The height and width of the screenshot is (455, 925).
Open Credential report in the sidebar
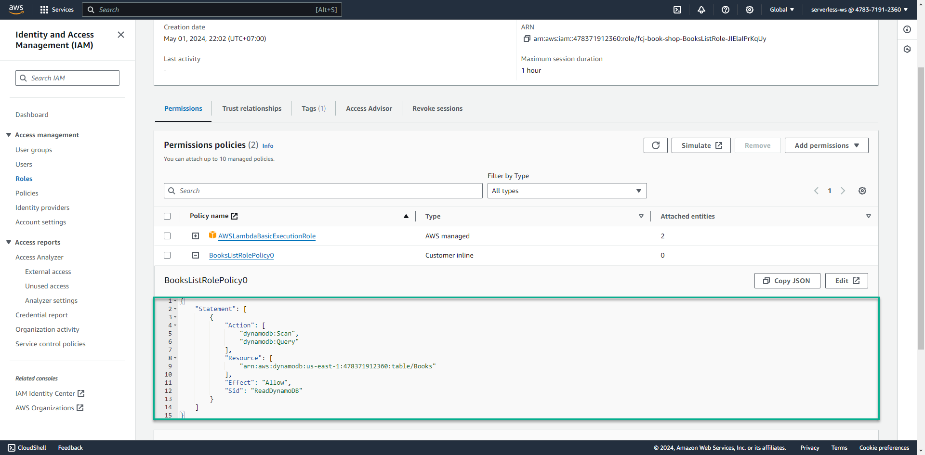pos(41,315)
